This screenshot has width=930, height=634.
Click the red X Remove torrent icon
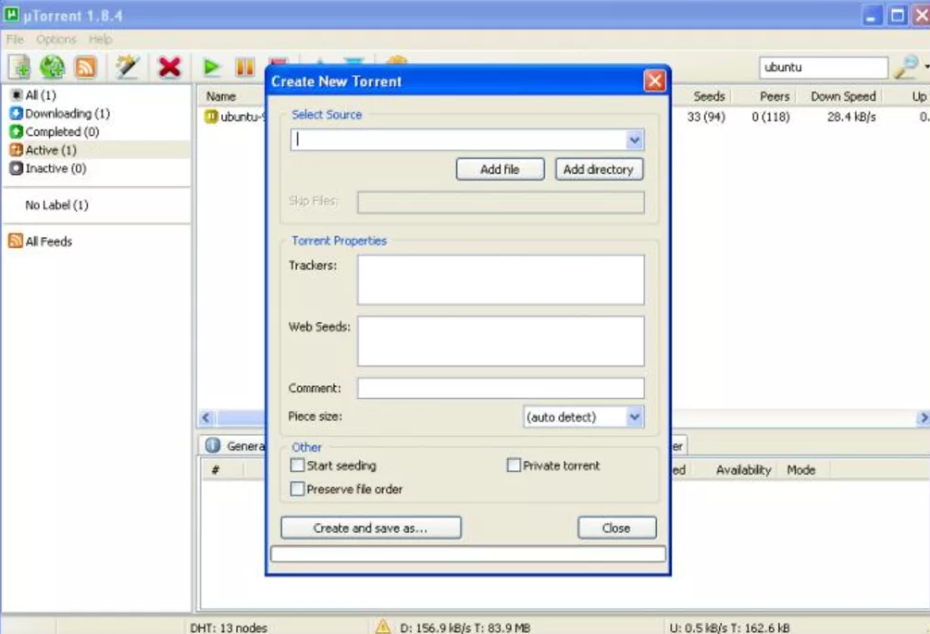[x=169, y=67]
